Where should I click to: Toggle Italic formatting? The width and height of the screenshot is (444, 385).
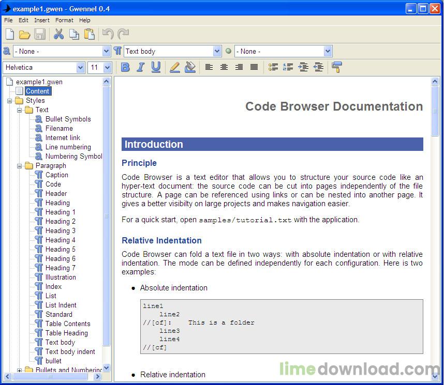140,67
